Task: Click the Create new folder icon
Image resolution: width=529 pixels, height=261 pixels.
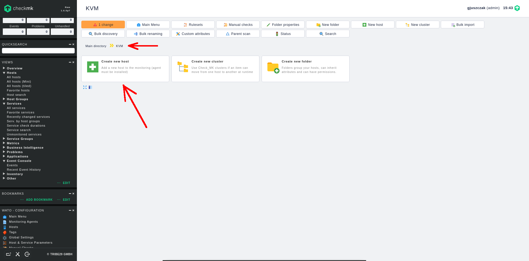Action: coord(273,67)
